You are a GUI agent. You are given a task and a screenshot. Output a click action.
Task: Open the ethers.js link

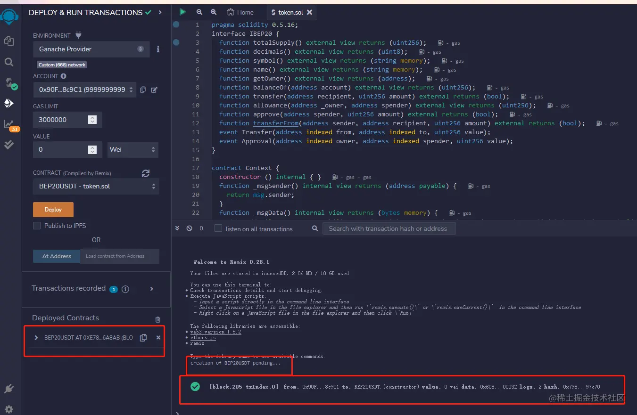tap(203, 337)
